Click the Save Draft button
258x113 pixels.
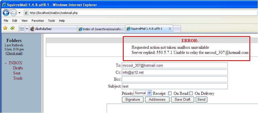(182, 100)
